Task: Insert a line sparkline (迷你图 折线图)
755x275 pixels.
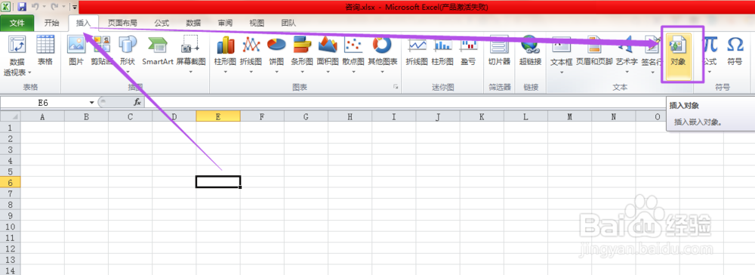Action: [417, 51]
